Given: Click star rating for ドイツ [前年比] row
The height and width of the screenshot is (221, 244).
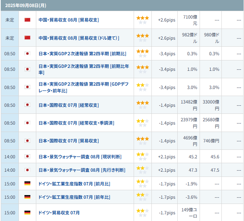Looking at the screenshot, I should [x=143, y=197].
